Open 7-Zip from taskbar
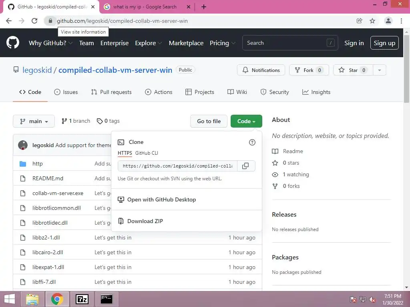 tap(82, 299)
